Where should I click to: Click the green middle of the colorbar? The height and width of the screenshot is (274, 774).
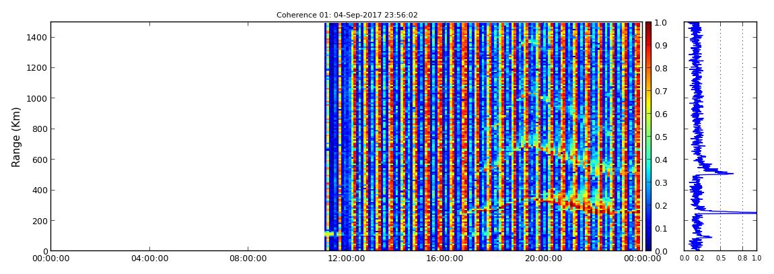[648, 137]
